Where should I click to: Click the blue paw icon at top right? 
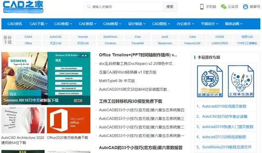[x=245, y=7]
